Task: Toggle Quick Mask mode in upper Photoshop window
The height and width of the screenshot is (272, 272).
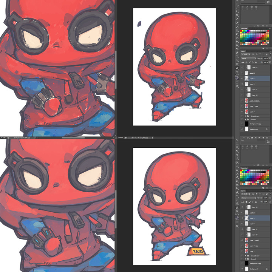Action: (x=237, y=83)
